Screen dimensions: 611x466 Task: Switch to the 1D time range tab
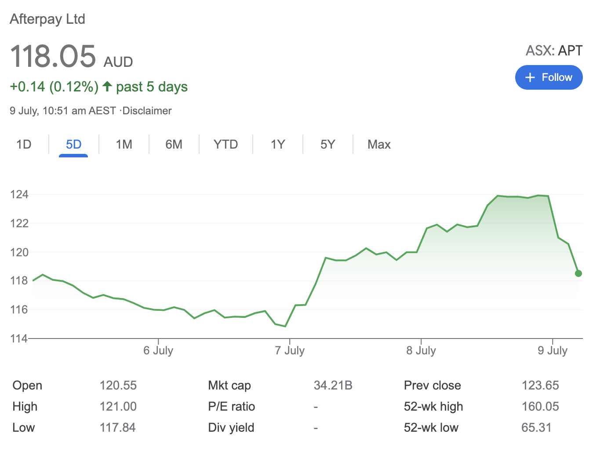point(24,144)
